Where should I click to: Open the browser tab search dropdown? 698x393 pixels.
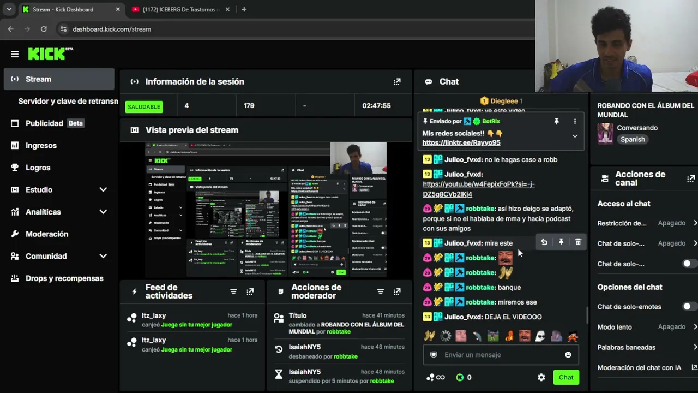tap(9, 9)
